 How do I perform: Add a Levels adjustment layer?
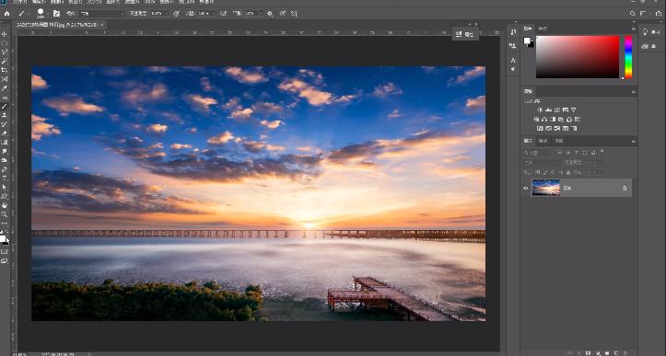pyautogui.click(x=548, y=109)
